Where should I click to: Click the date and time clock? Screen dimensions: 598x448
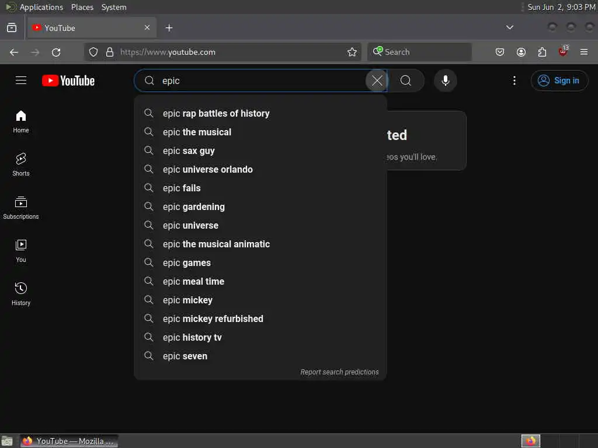(561, 7)
